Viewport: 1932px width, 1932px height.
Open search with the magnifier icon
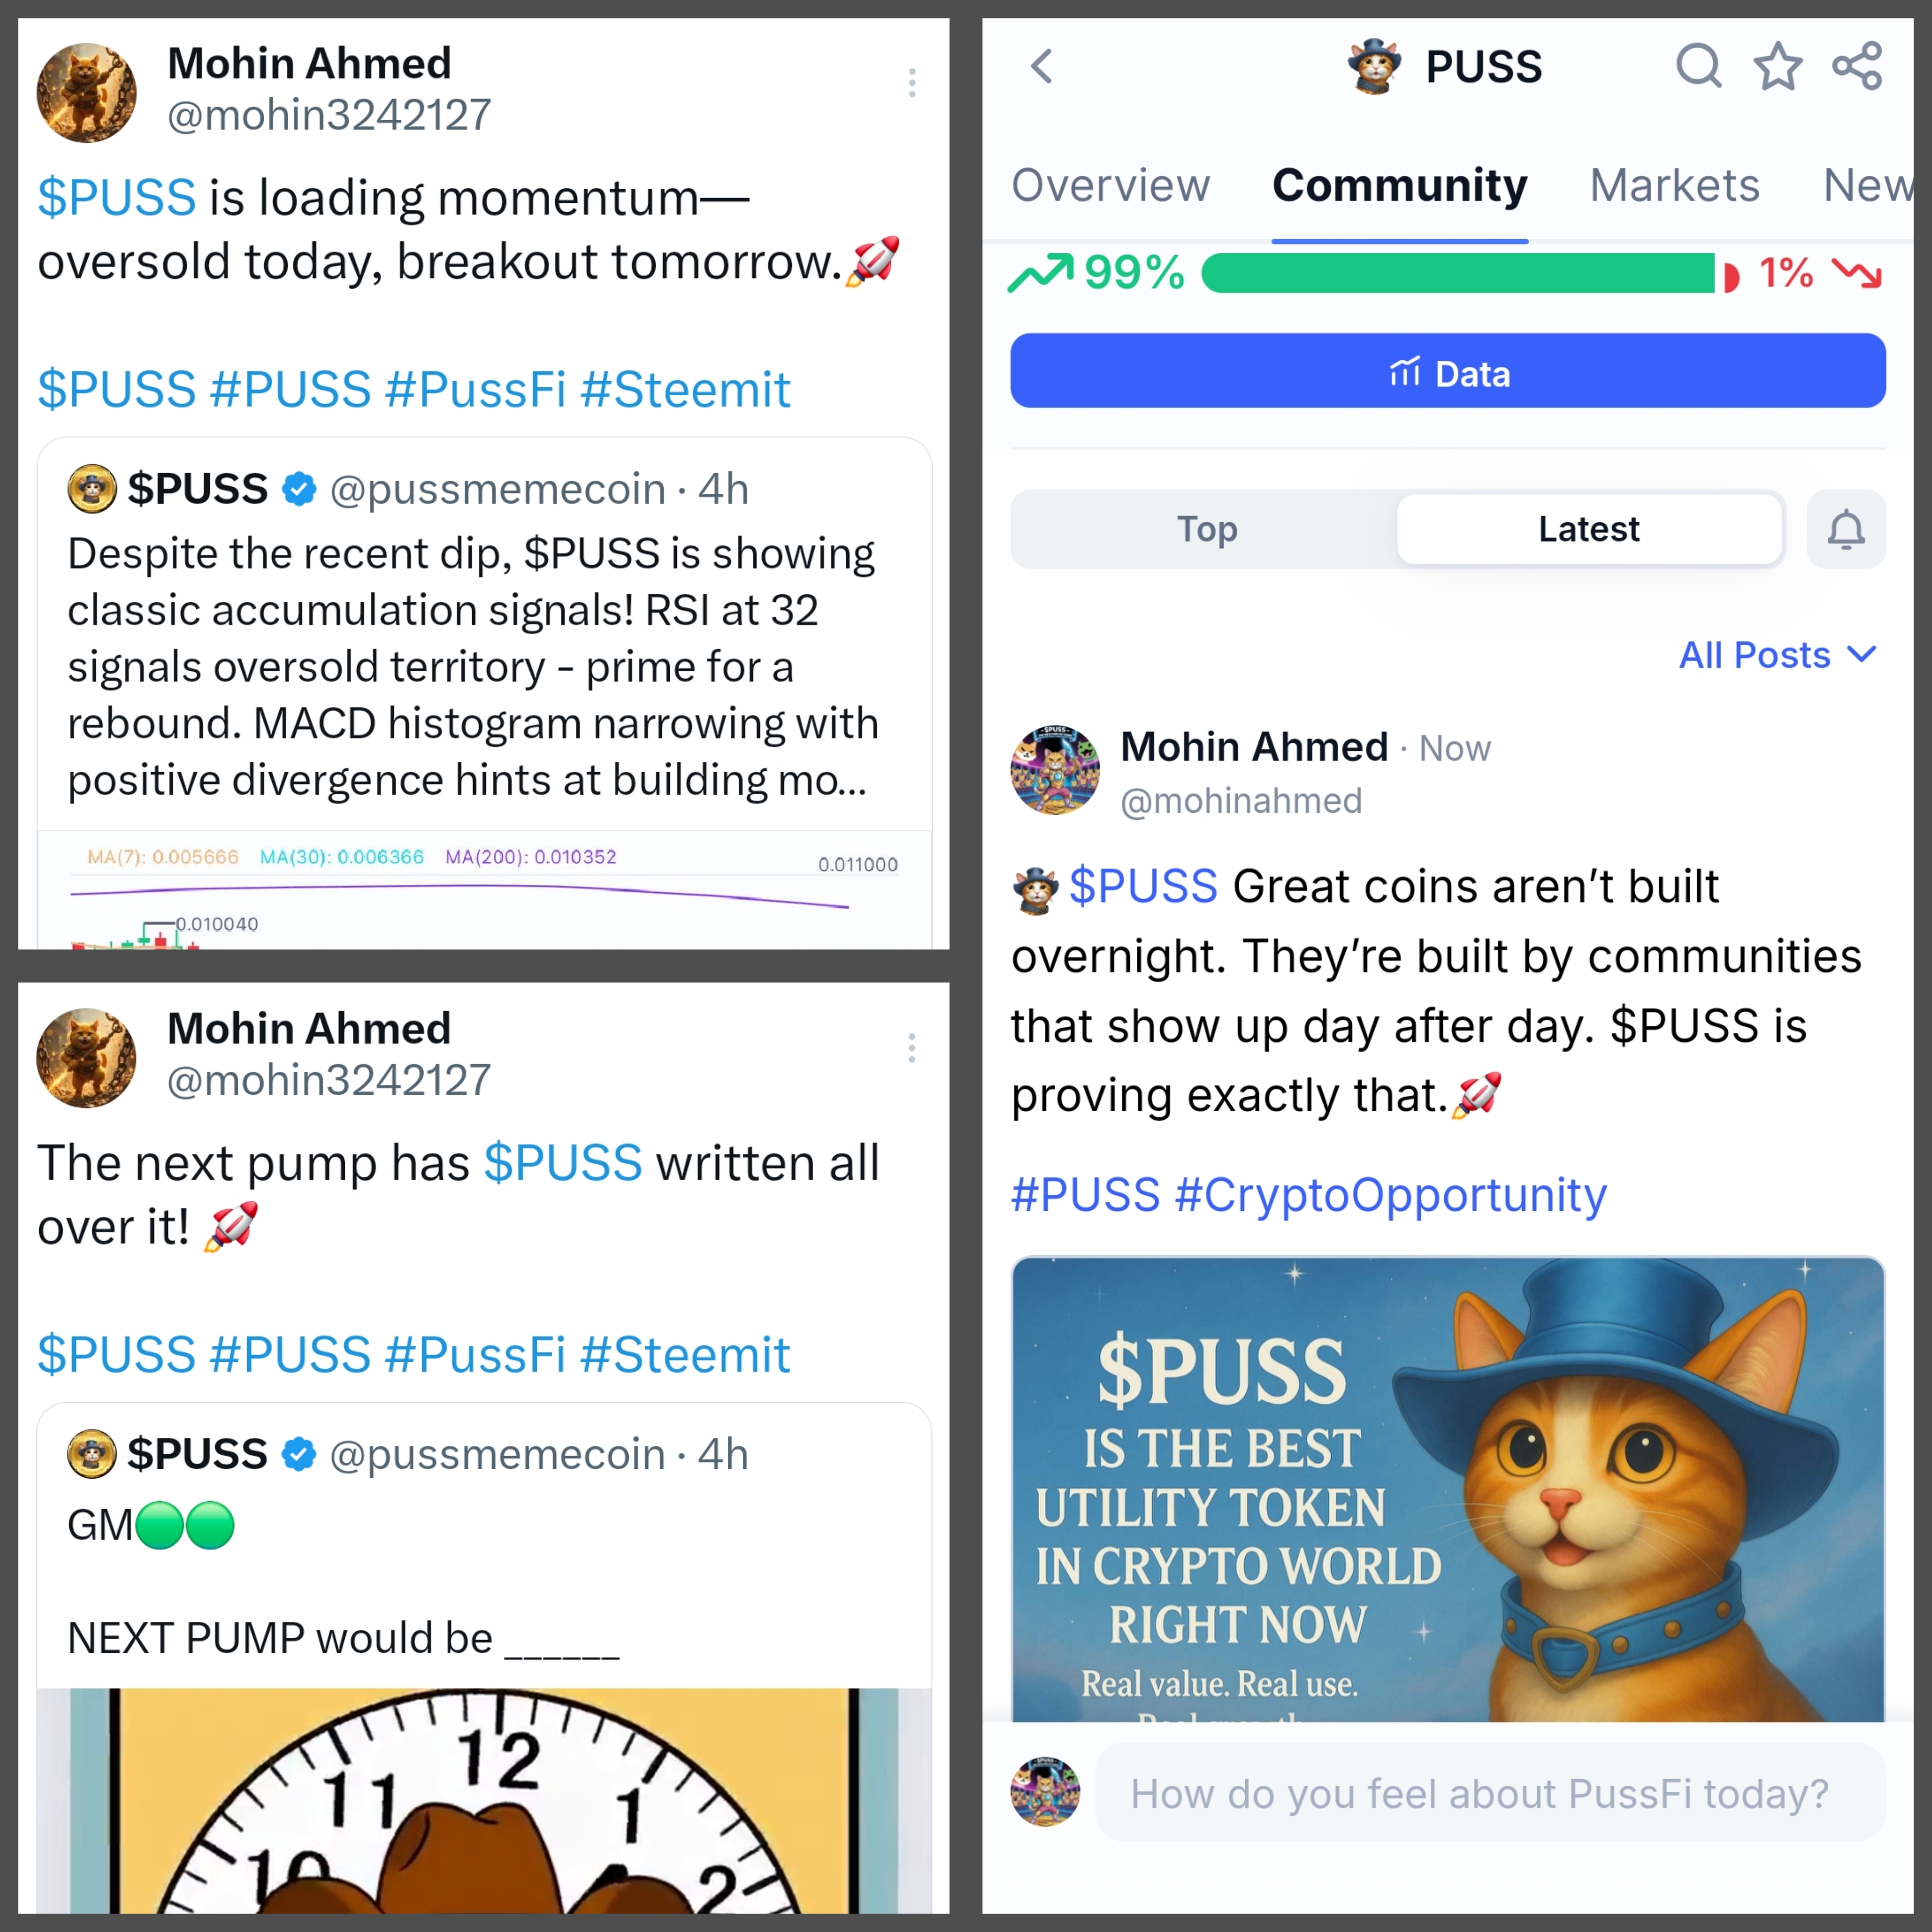click(x=1698, y=66)
